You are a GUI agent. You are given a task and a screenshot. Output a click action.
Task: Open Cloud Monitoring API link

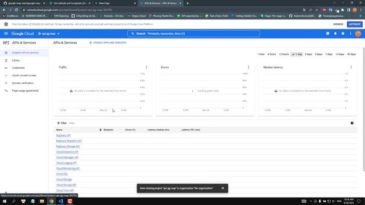click(x=68, y=169)
